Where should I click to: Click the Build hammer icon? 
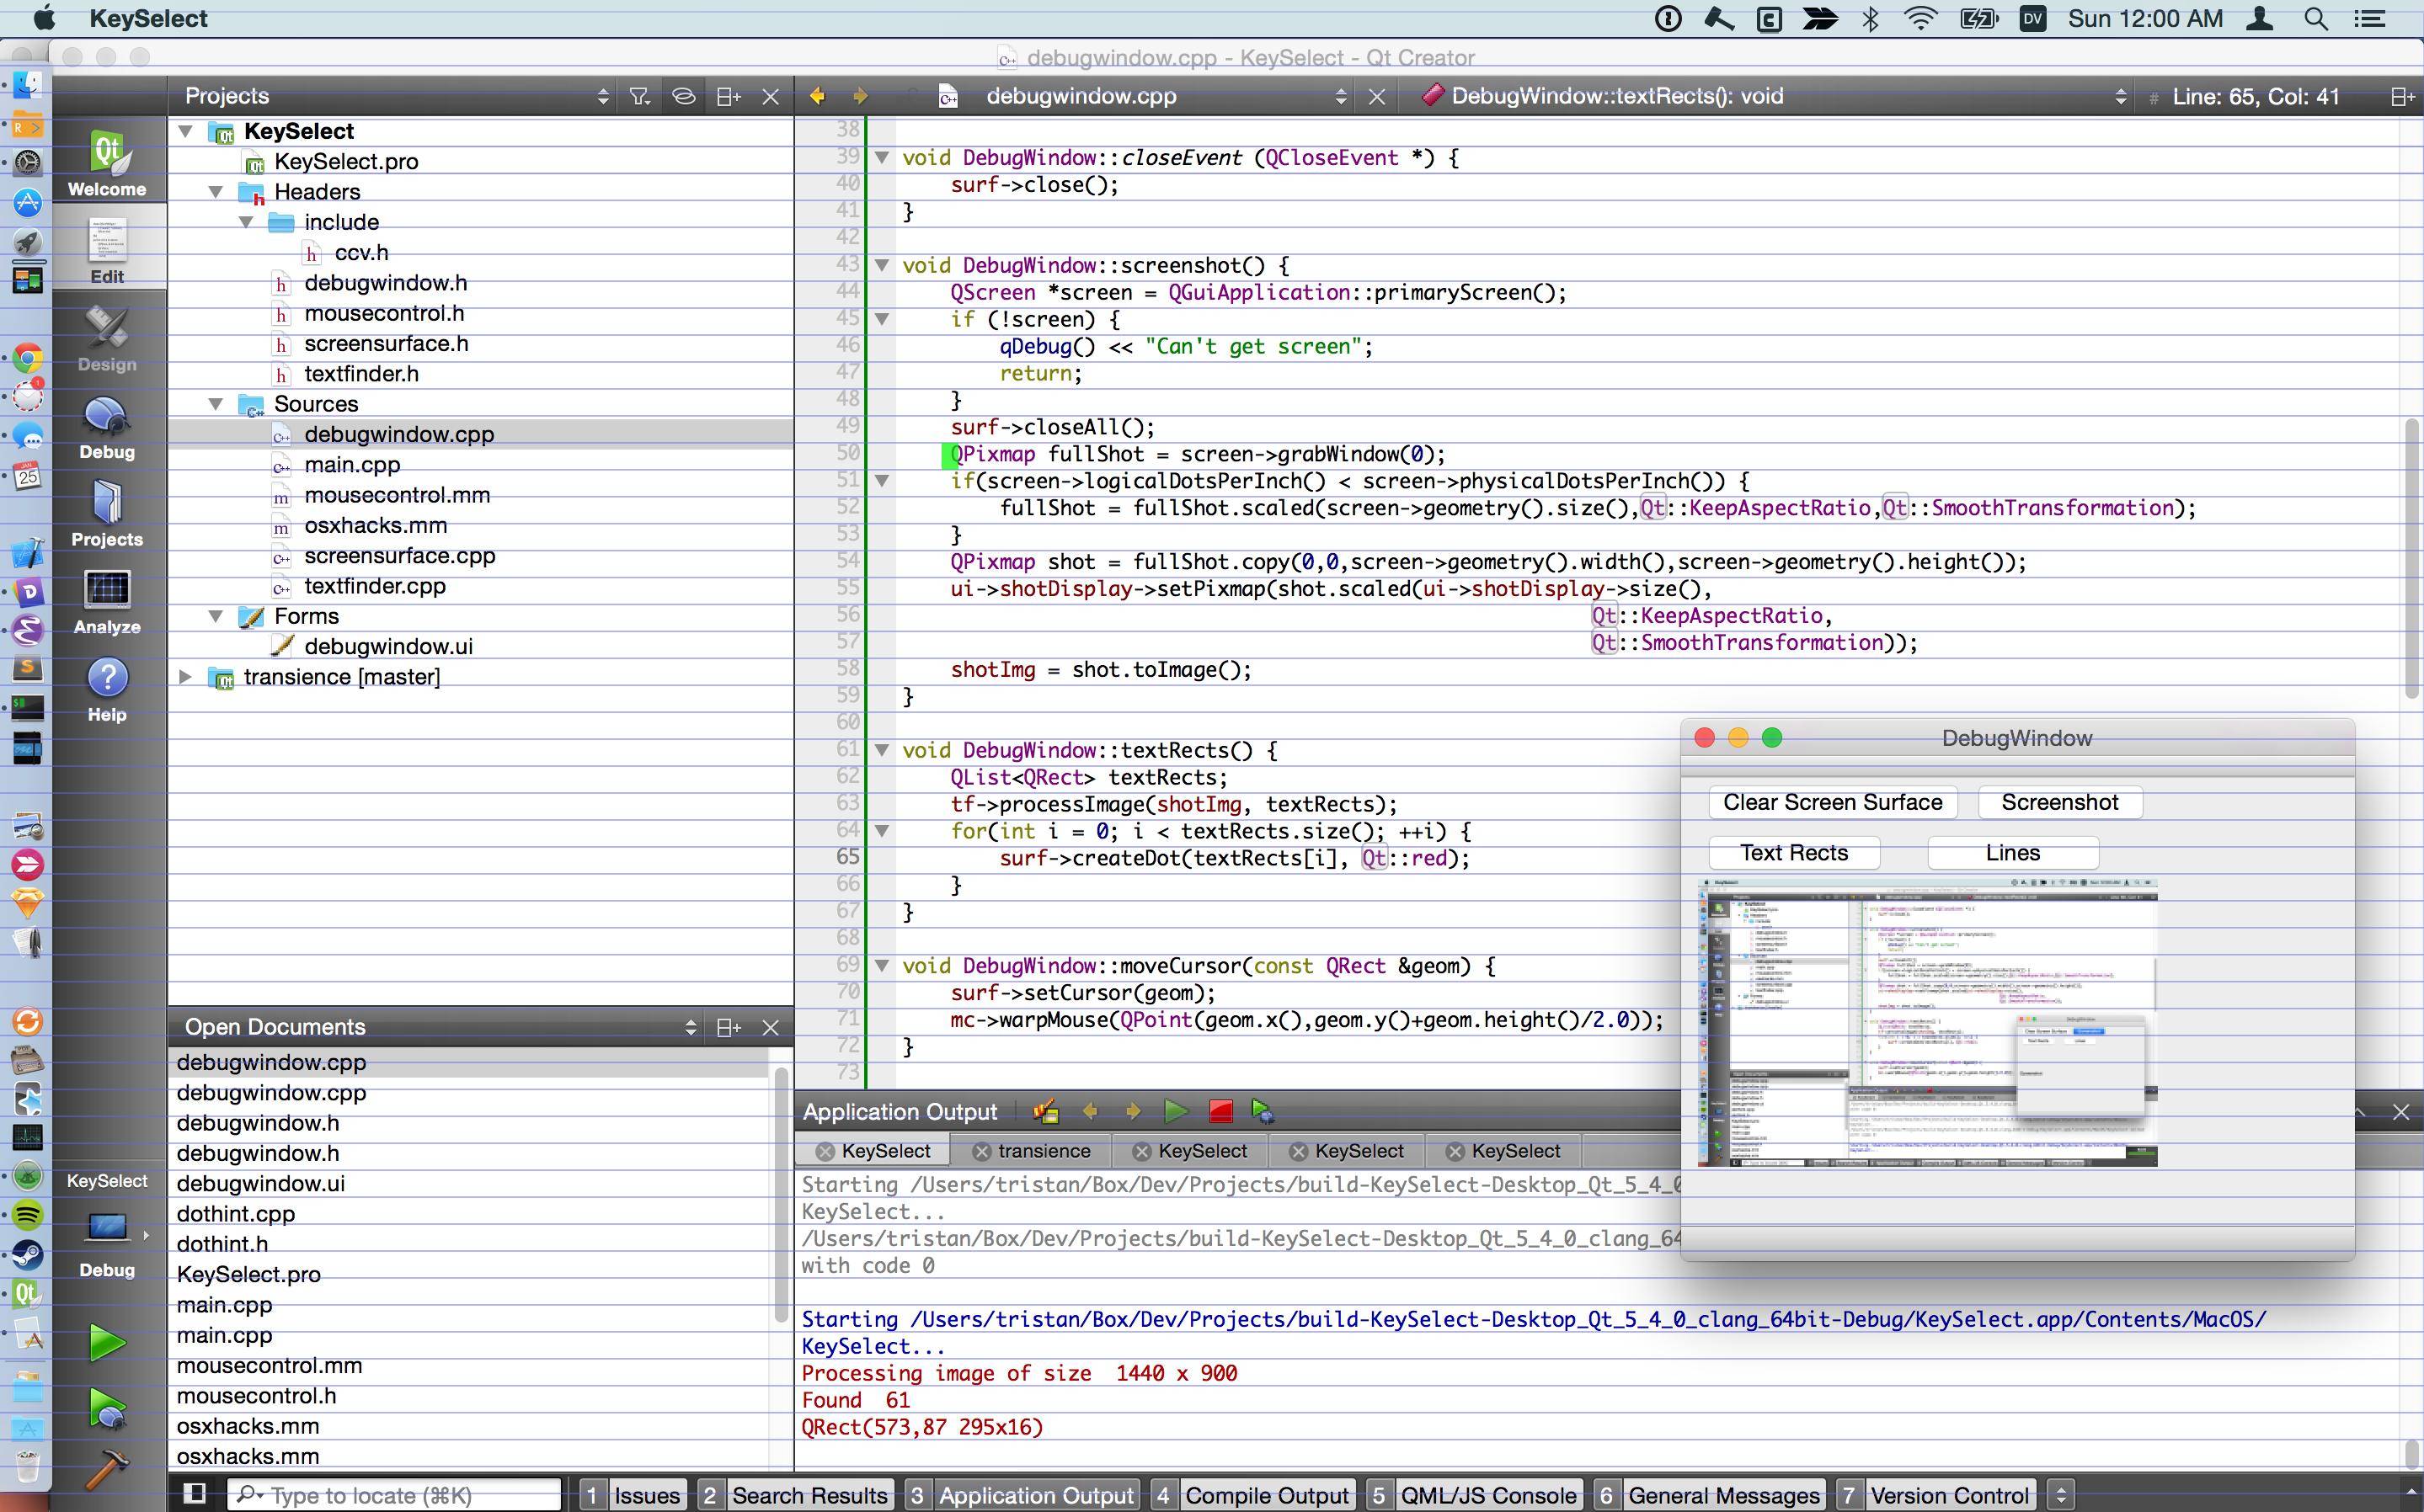107,1470
